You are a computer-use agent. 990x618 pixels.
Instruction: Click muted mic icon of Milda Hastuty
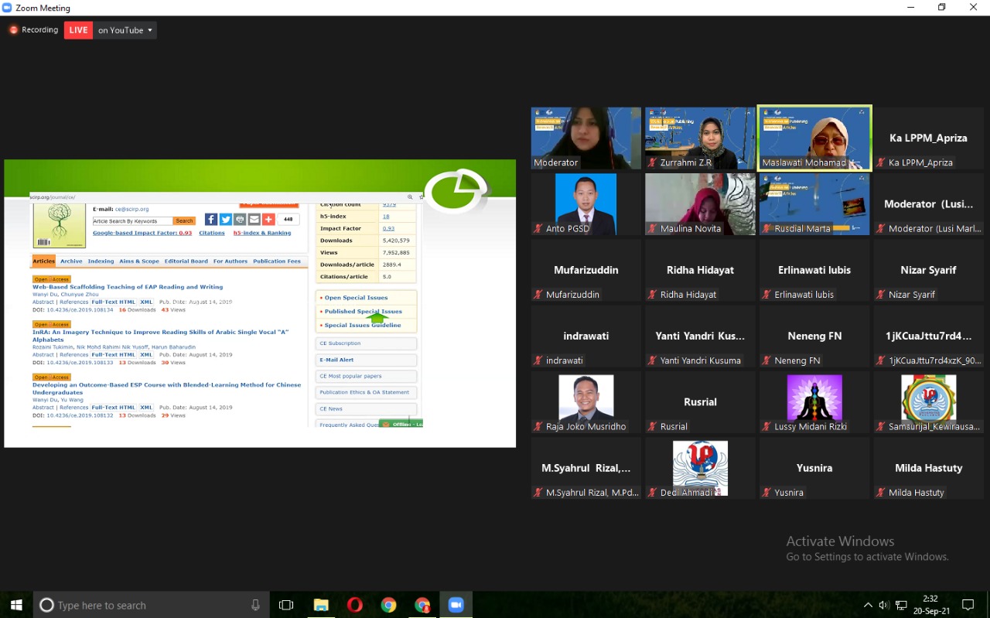880,493
